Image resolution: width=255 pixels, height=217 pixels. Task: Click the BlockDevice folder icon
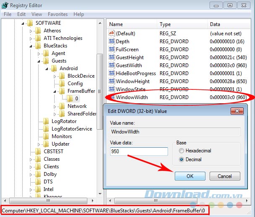click(62, 76)
